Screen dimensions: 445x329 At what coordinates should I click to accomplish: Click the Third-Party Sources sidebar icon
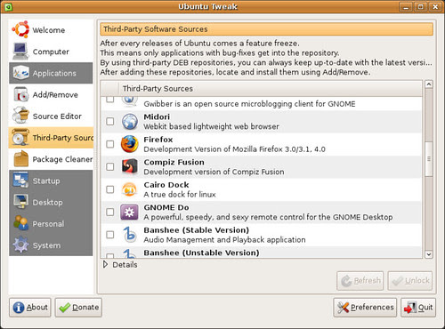pos(20,138)
